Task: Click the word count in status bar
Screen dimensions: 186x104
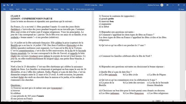Action: (x=14, y=101)
